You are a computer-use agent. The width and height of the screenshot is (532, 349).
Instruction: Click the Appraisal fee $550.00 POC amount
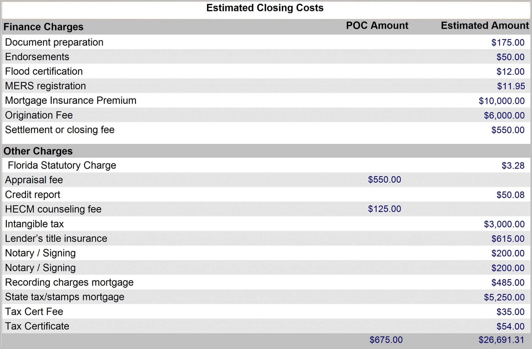384,180
